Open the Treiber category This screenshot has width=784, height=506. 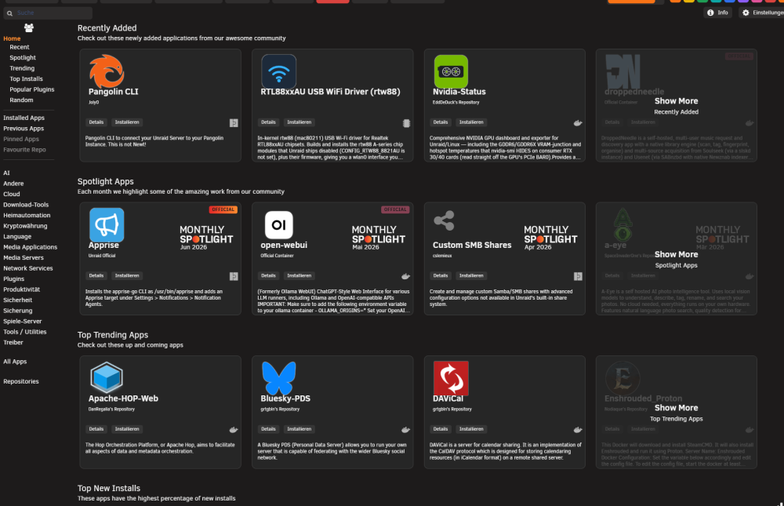click(x=13, y=342)
